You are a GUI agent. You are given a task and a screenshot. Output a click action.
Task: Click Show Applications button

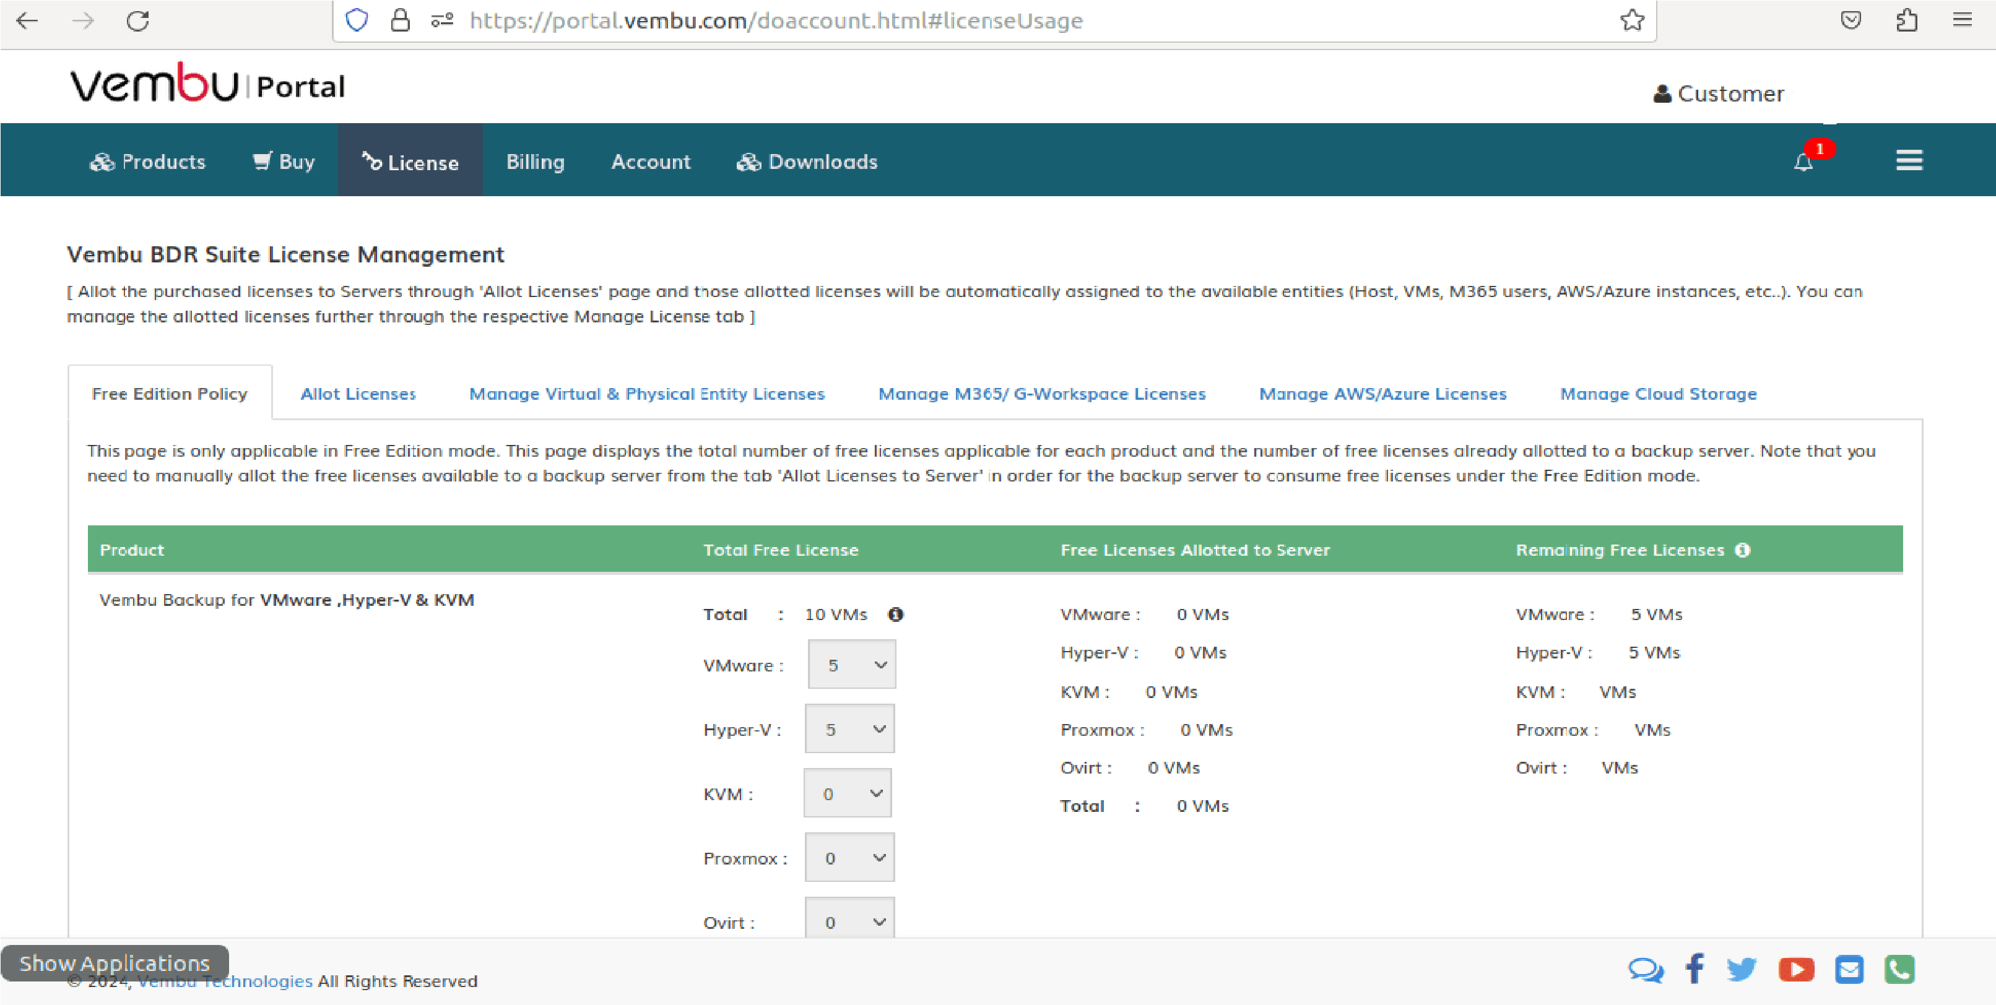tap(115, 962)
